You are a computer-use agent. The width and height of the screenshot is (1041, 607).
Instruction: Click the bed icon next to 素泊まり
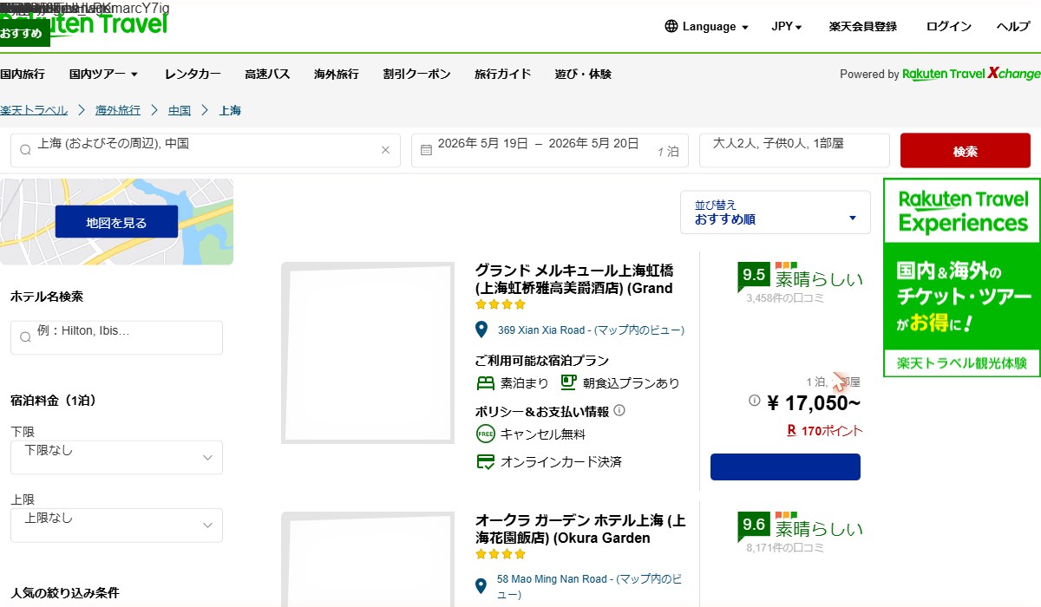click(x=486, y=382)
